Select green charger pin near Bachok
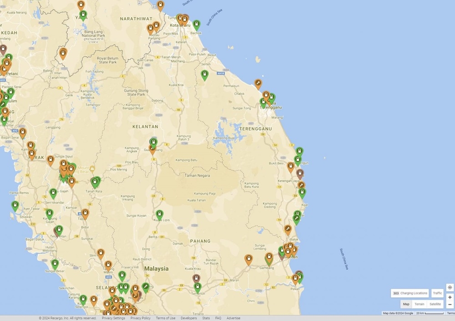This screenshot has width=455, height=321. [x=197, y=25]
